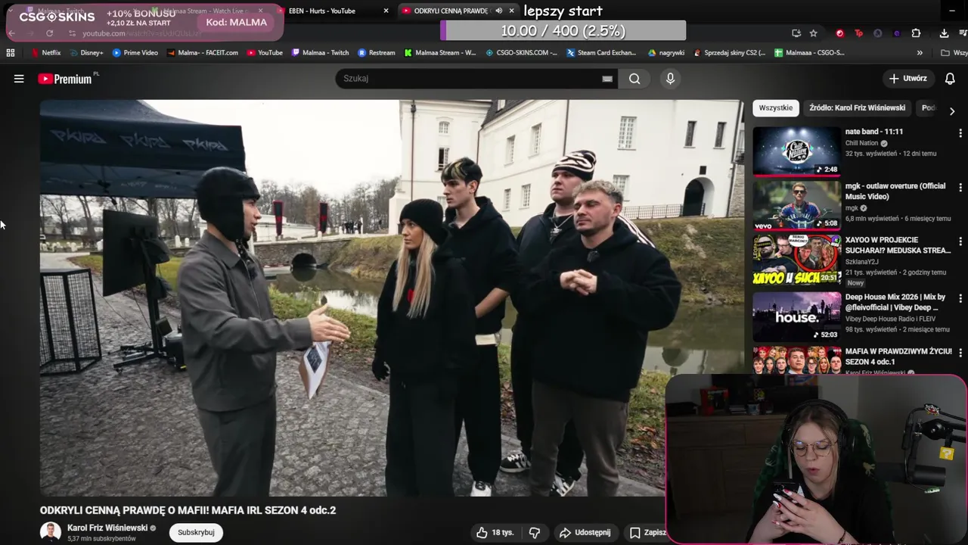This screenshot has width=968, height=545.
Task: Open the Malmaa Stream - W... bookmark
Action: (440, 53)
